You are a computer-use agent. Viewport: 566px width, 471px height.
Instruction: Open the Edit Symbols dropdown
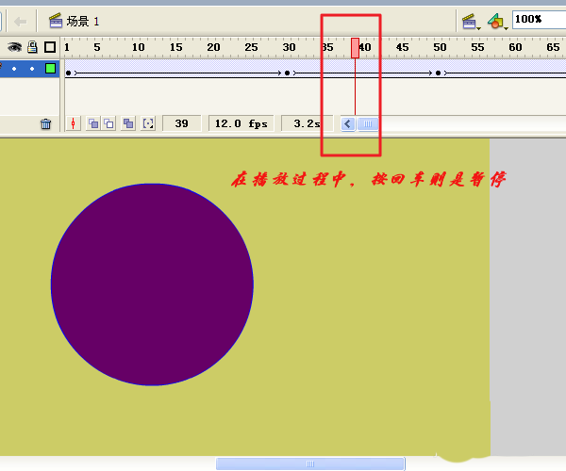[497, 22]
